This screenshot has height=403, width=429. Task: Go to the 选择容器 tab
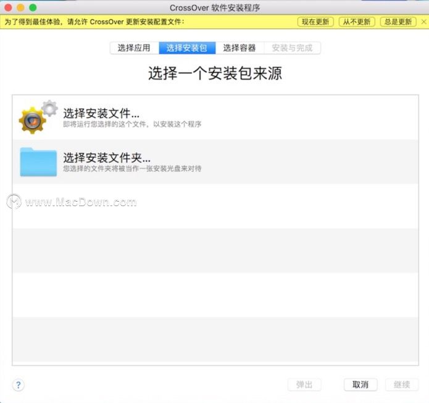coord(239,48)
